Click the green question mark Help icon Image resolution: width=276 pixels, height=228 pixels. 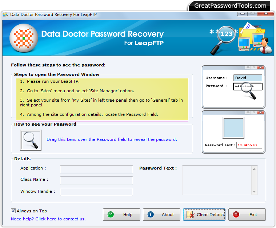[x=111, y=215]
